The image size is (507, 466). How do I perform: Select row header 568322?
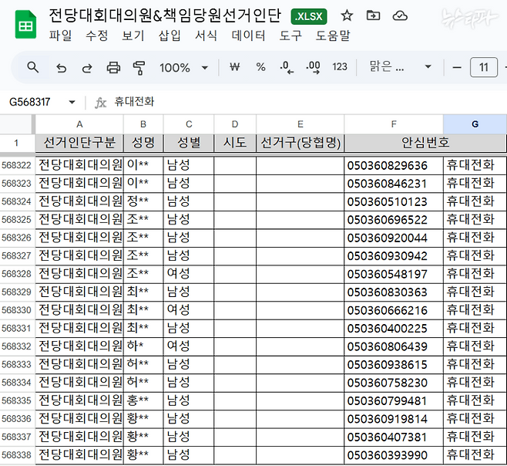coord(16,165)
